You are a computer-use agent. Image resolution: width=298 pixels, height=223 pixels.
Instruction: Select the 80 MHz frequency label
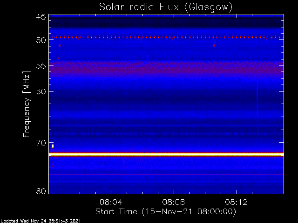[41, 191]
